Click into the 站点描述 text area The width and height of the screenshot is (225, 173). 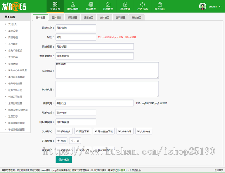pyautogui.click(x=107, y=70)
